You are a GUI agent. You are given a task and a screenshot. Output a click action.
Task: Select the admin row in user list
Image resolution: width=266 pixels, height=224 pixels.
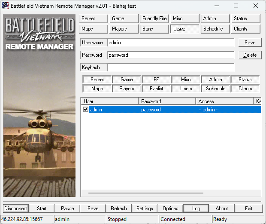point(172,110)
